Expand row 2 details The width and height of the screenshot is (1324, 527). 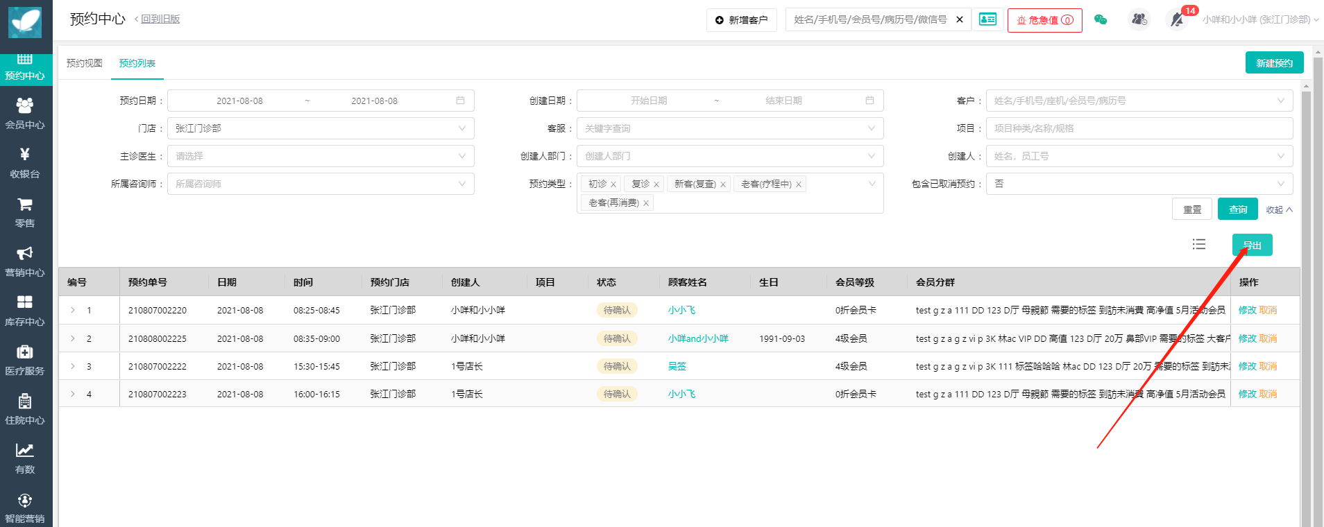coord(73,338)
